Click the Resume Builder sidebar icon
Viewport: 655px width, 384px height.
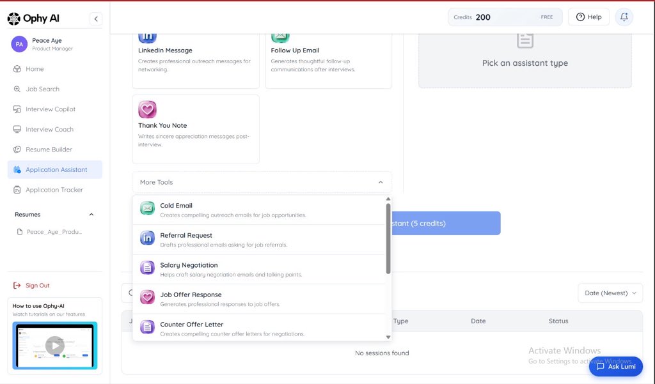click(x=17, y=150)
